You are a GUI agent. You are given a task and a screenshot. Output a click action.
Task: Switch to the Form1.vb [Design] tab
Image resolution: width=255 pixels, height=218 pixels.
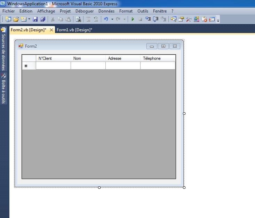click(x=74, y=30)
